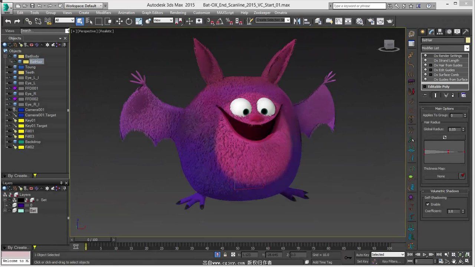Open the Ornatrix menu
The image size is (475, 267).
pyautogui.click(x=281, y=13)
